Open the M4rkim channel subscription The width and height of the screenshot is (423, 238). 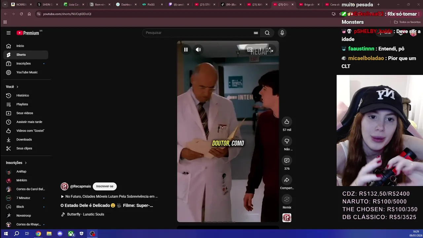(x=26, y=180)
